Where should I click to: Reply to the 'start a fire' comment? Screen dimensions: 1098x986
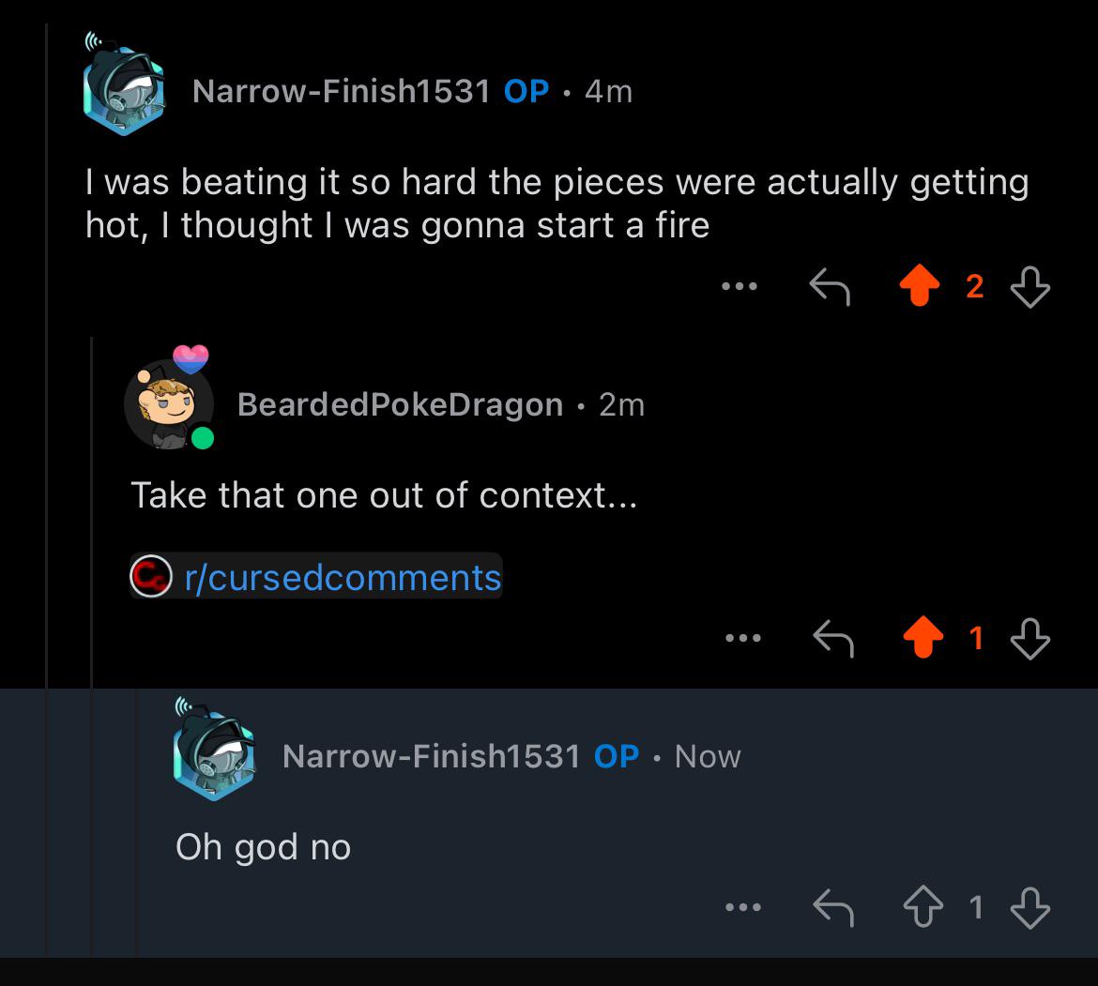coord(831,287)
